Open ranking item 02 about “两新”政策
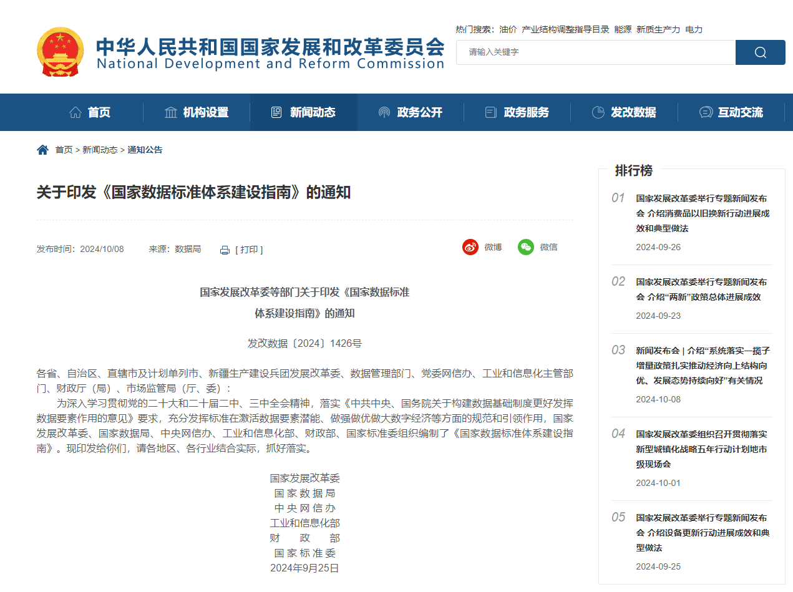The image size is (793, 592). [702, 289]
